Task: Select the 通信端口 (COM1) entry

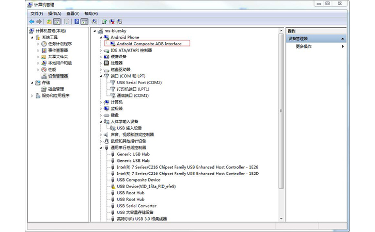Action: [133, 95]
